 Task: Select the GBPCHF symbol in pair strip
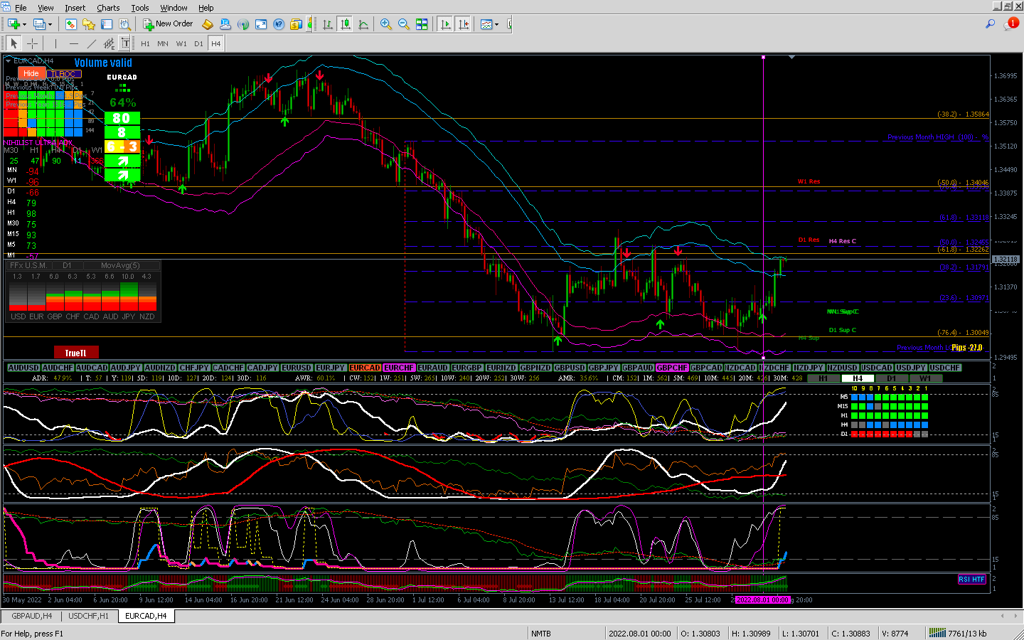pos(671,368)
